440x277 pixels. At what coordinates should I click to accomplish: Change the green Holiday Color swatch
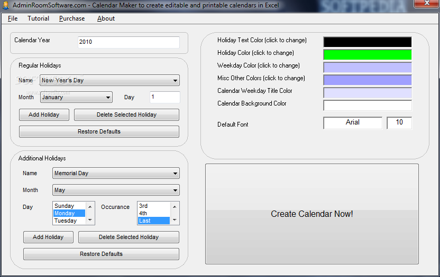tap(368, 55)
